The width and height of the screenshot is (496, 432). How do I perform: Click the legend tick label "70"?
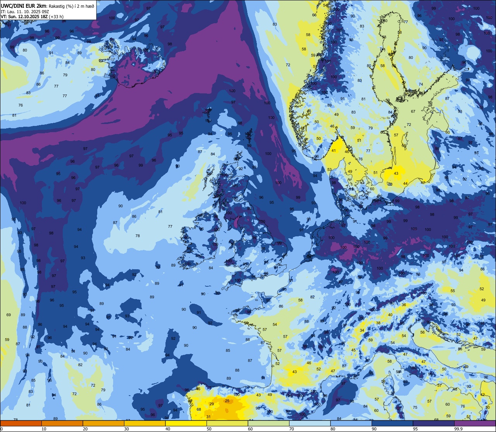click(291, 429)
